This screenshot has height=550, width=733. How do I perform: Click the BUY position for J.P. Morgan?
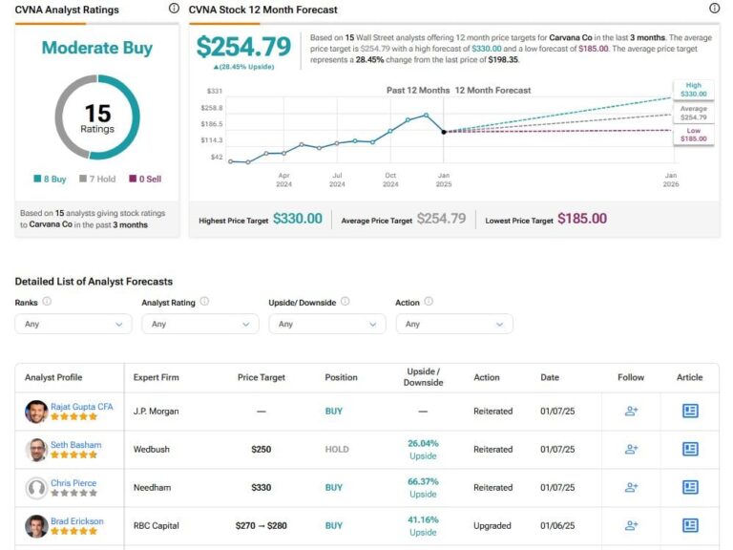point(334,412)
